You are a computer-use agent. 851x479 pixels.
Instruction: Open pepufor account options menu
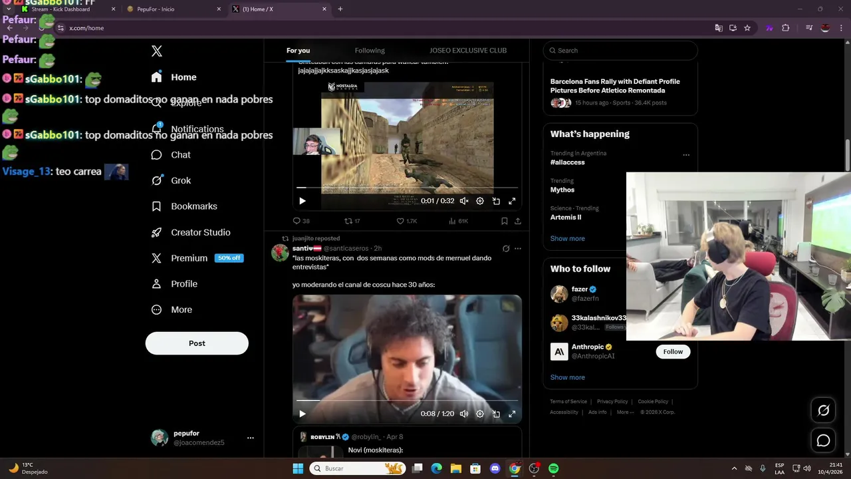point(251,438)
